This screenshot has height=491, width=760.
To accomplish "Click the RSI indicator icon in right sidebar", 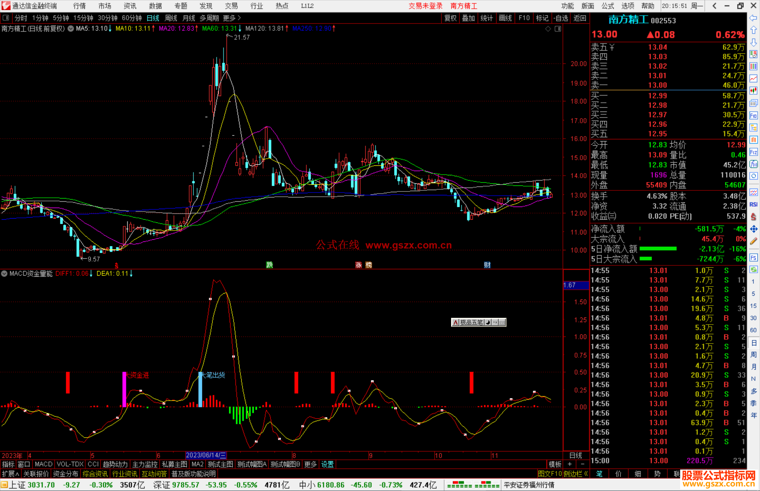I will click(x=753, y=204).
